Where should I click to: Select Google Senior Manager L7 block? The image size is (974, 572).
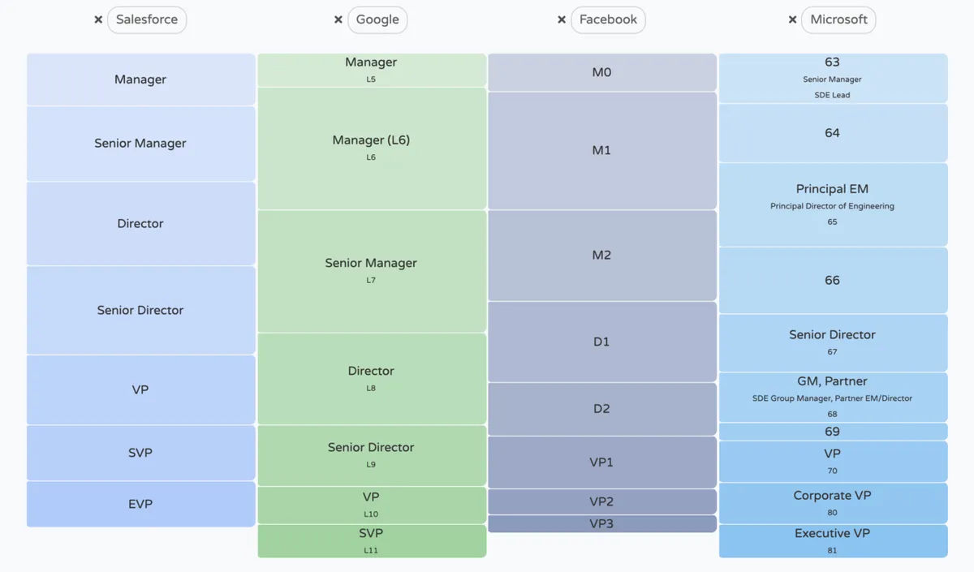click(371, 271)
